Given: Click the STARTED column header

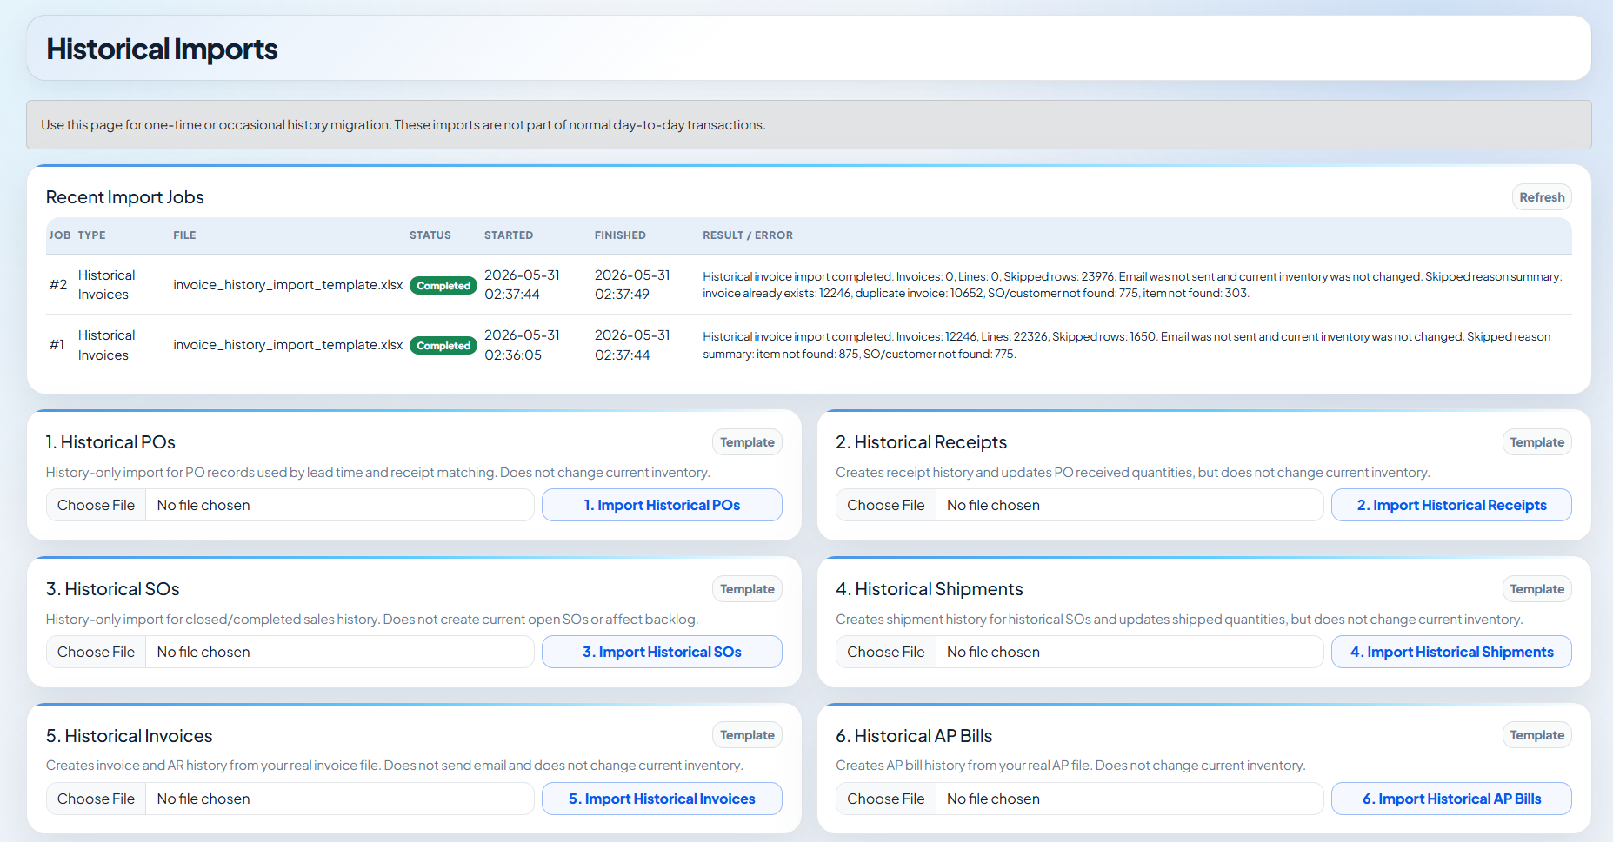Looking at the screenshot, I should pyautogui.click(x=509, y=235).
